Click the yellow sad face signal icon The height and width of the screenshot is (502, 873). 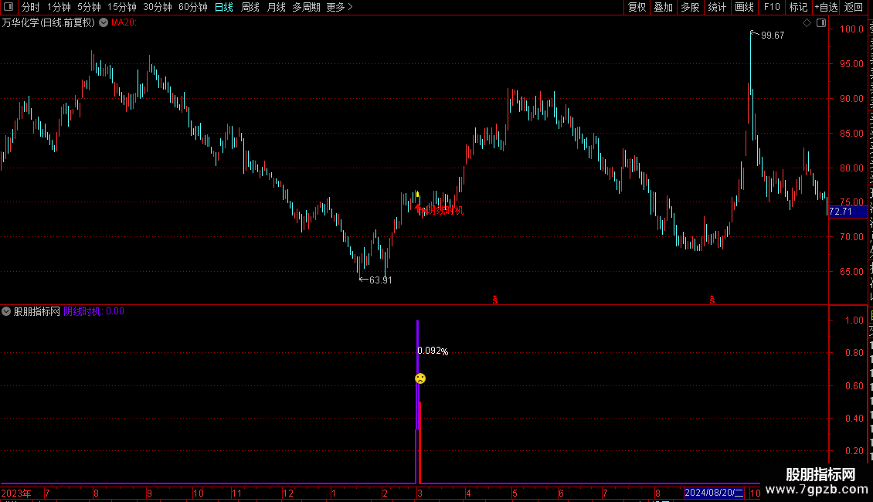[420, 378]
